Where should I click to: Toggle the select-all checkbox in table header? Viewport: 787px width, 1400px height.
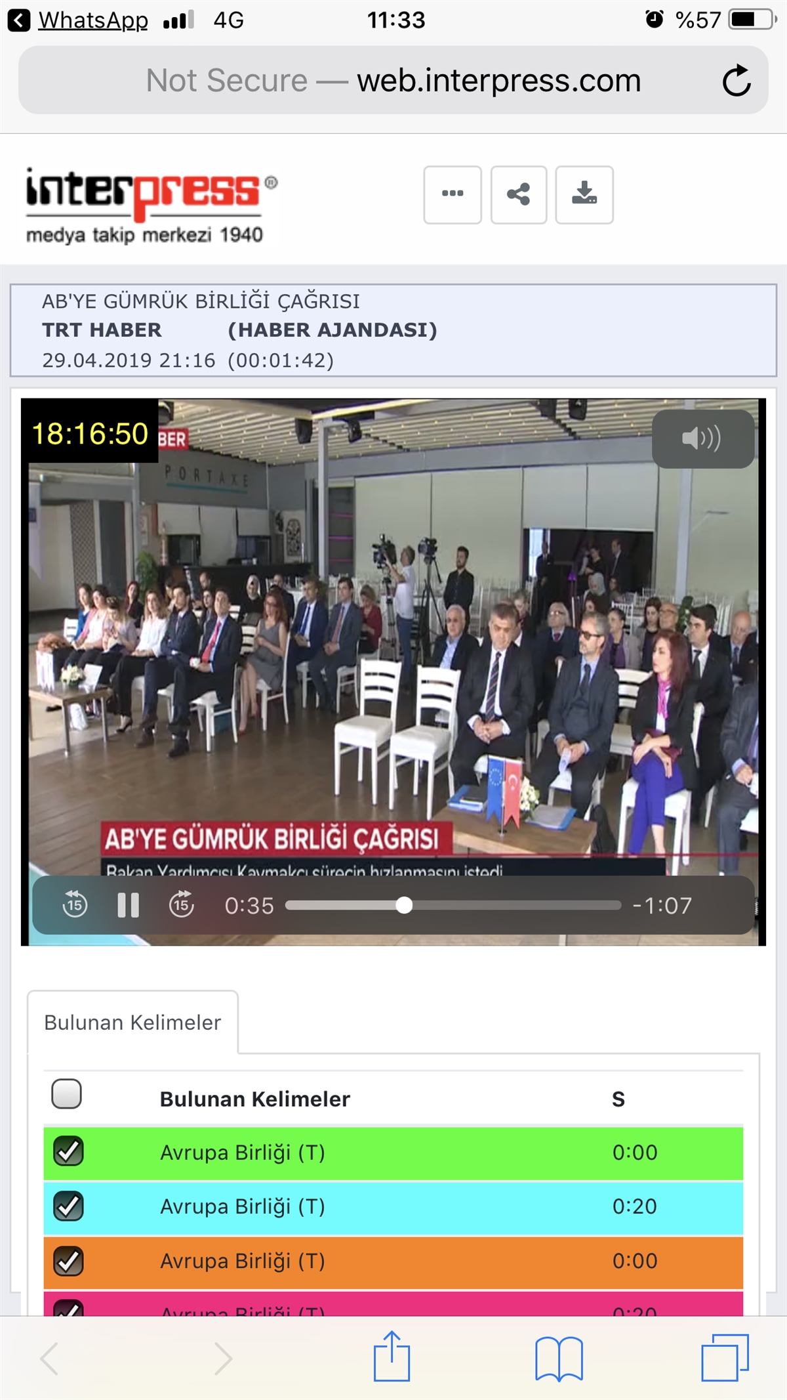pos(66,1094)
